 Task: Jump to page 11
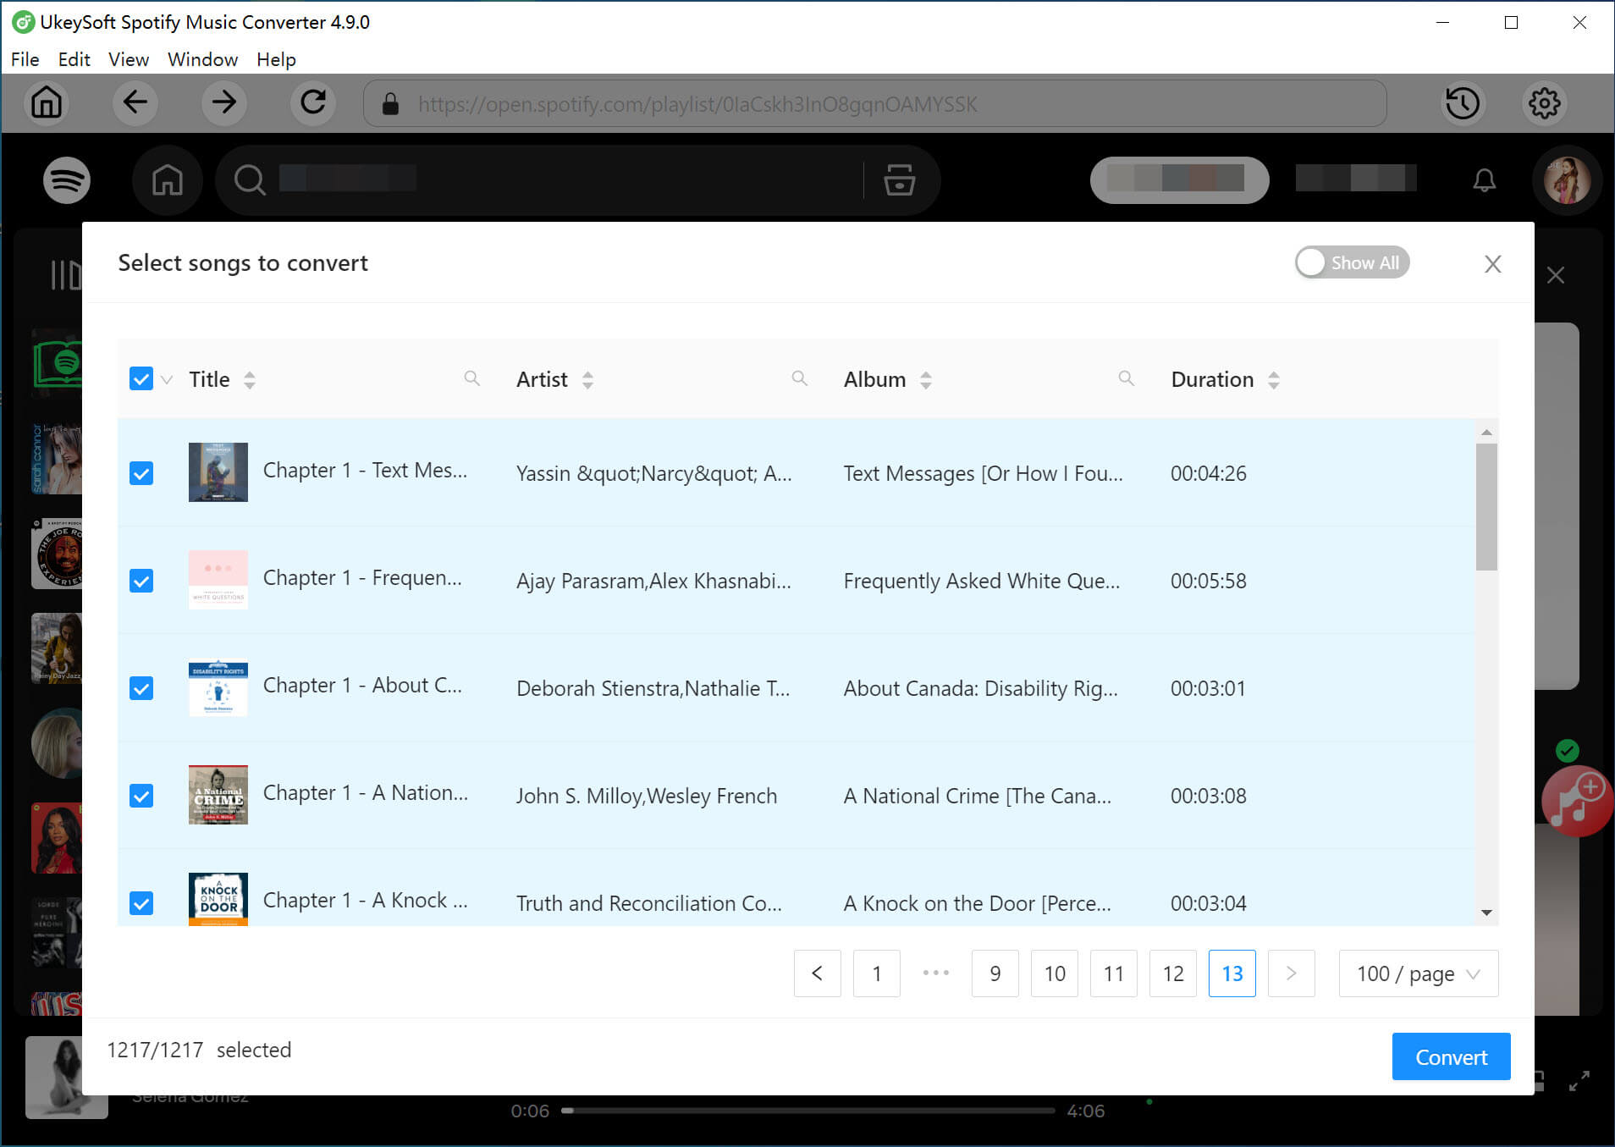[1113, 973]
